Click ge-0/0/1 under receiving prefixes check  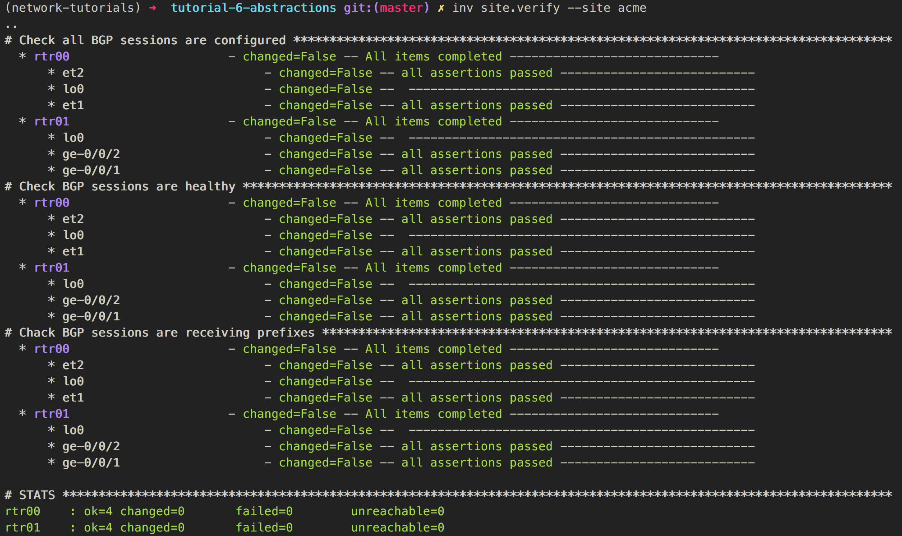[x=91, y=463]
